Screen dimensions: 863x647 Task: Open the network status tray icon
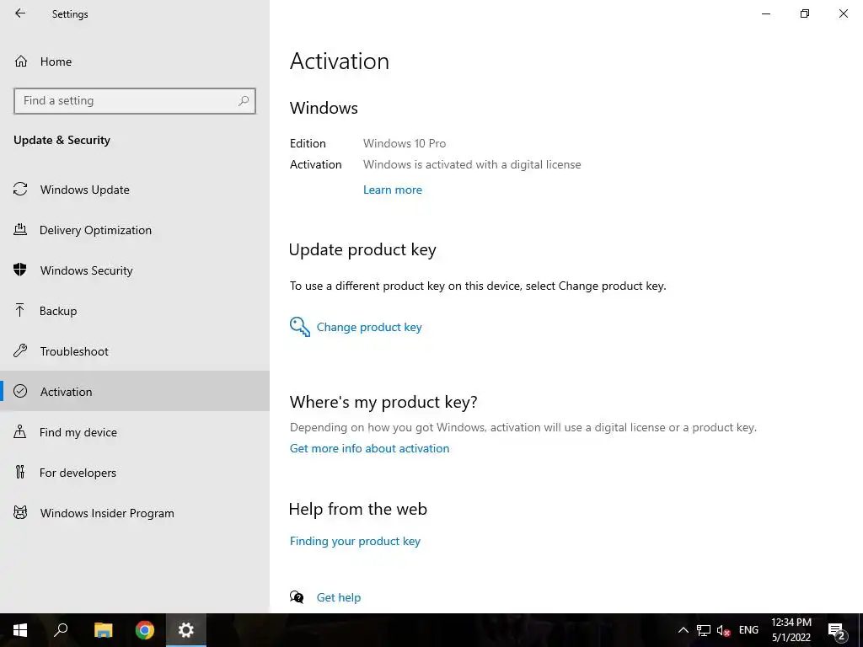704,630
